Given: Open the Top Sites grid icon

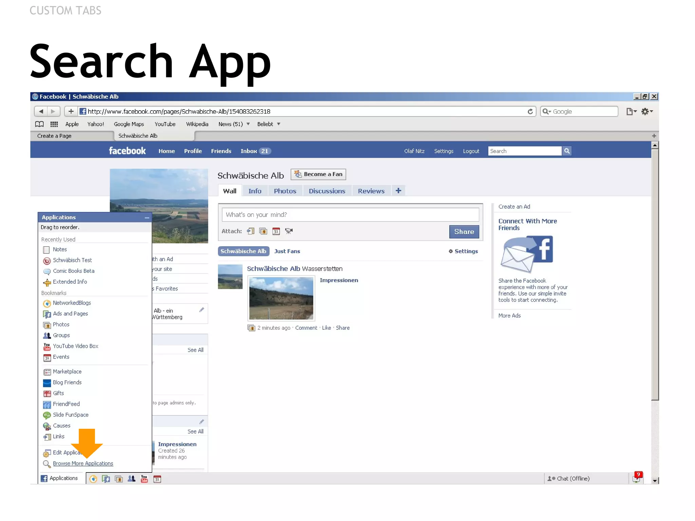Looking at the screenshot, I should (54, 124).
